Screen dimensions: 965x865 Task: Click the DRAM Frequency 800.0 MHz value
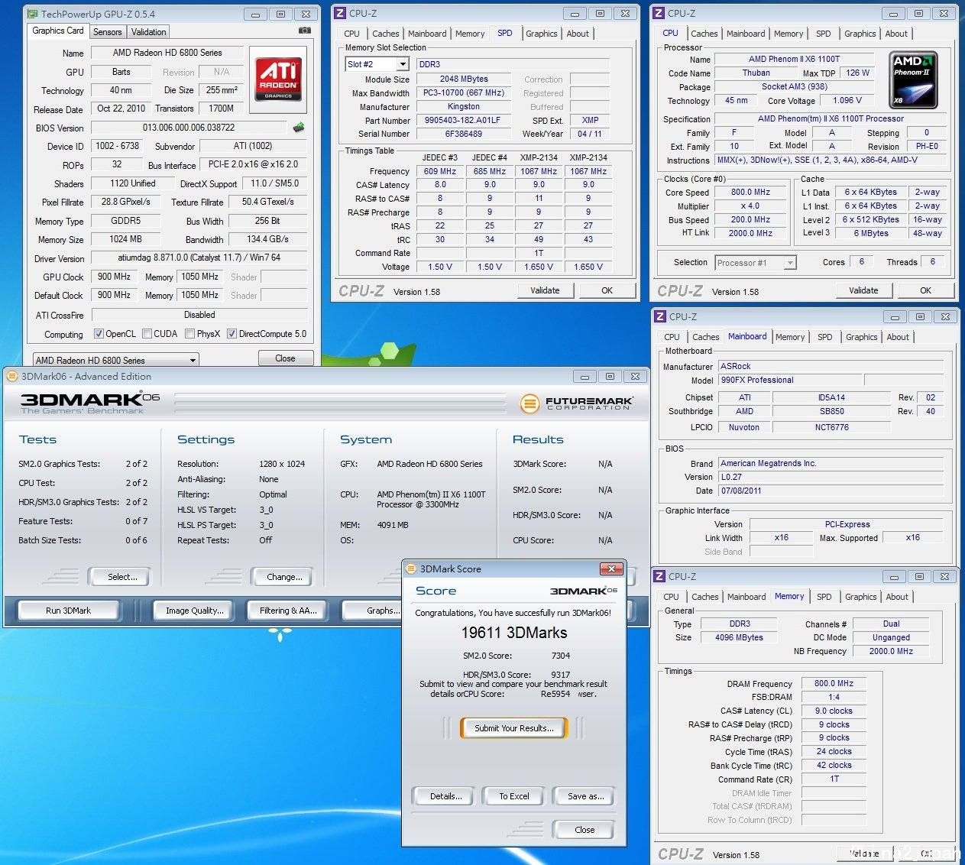(x=834, y=684)
